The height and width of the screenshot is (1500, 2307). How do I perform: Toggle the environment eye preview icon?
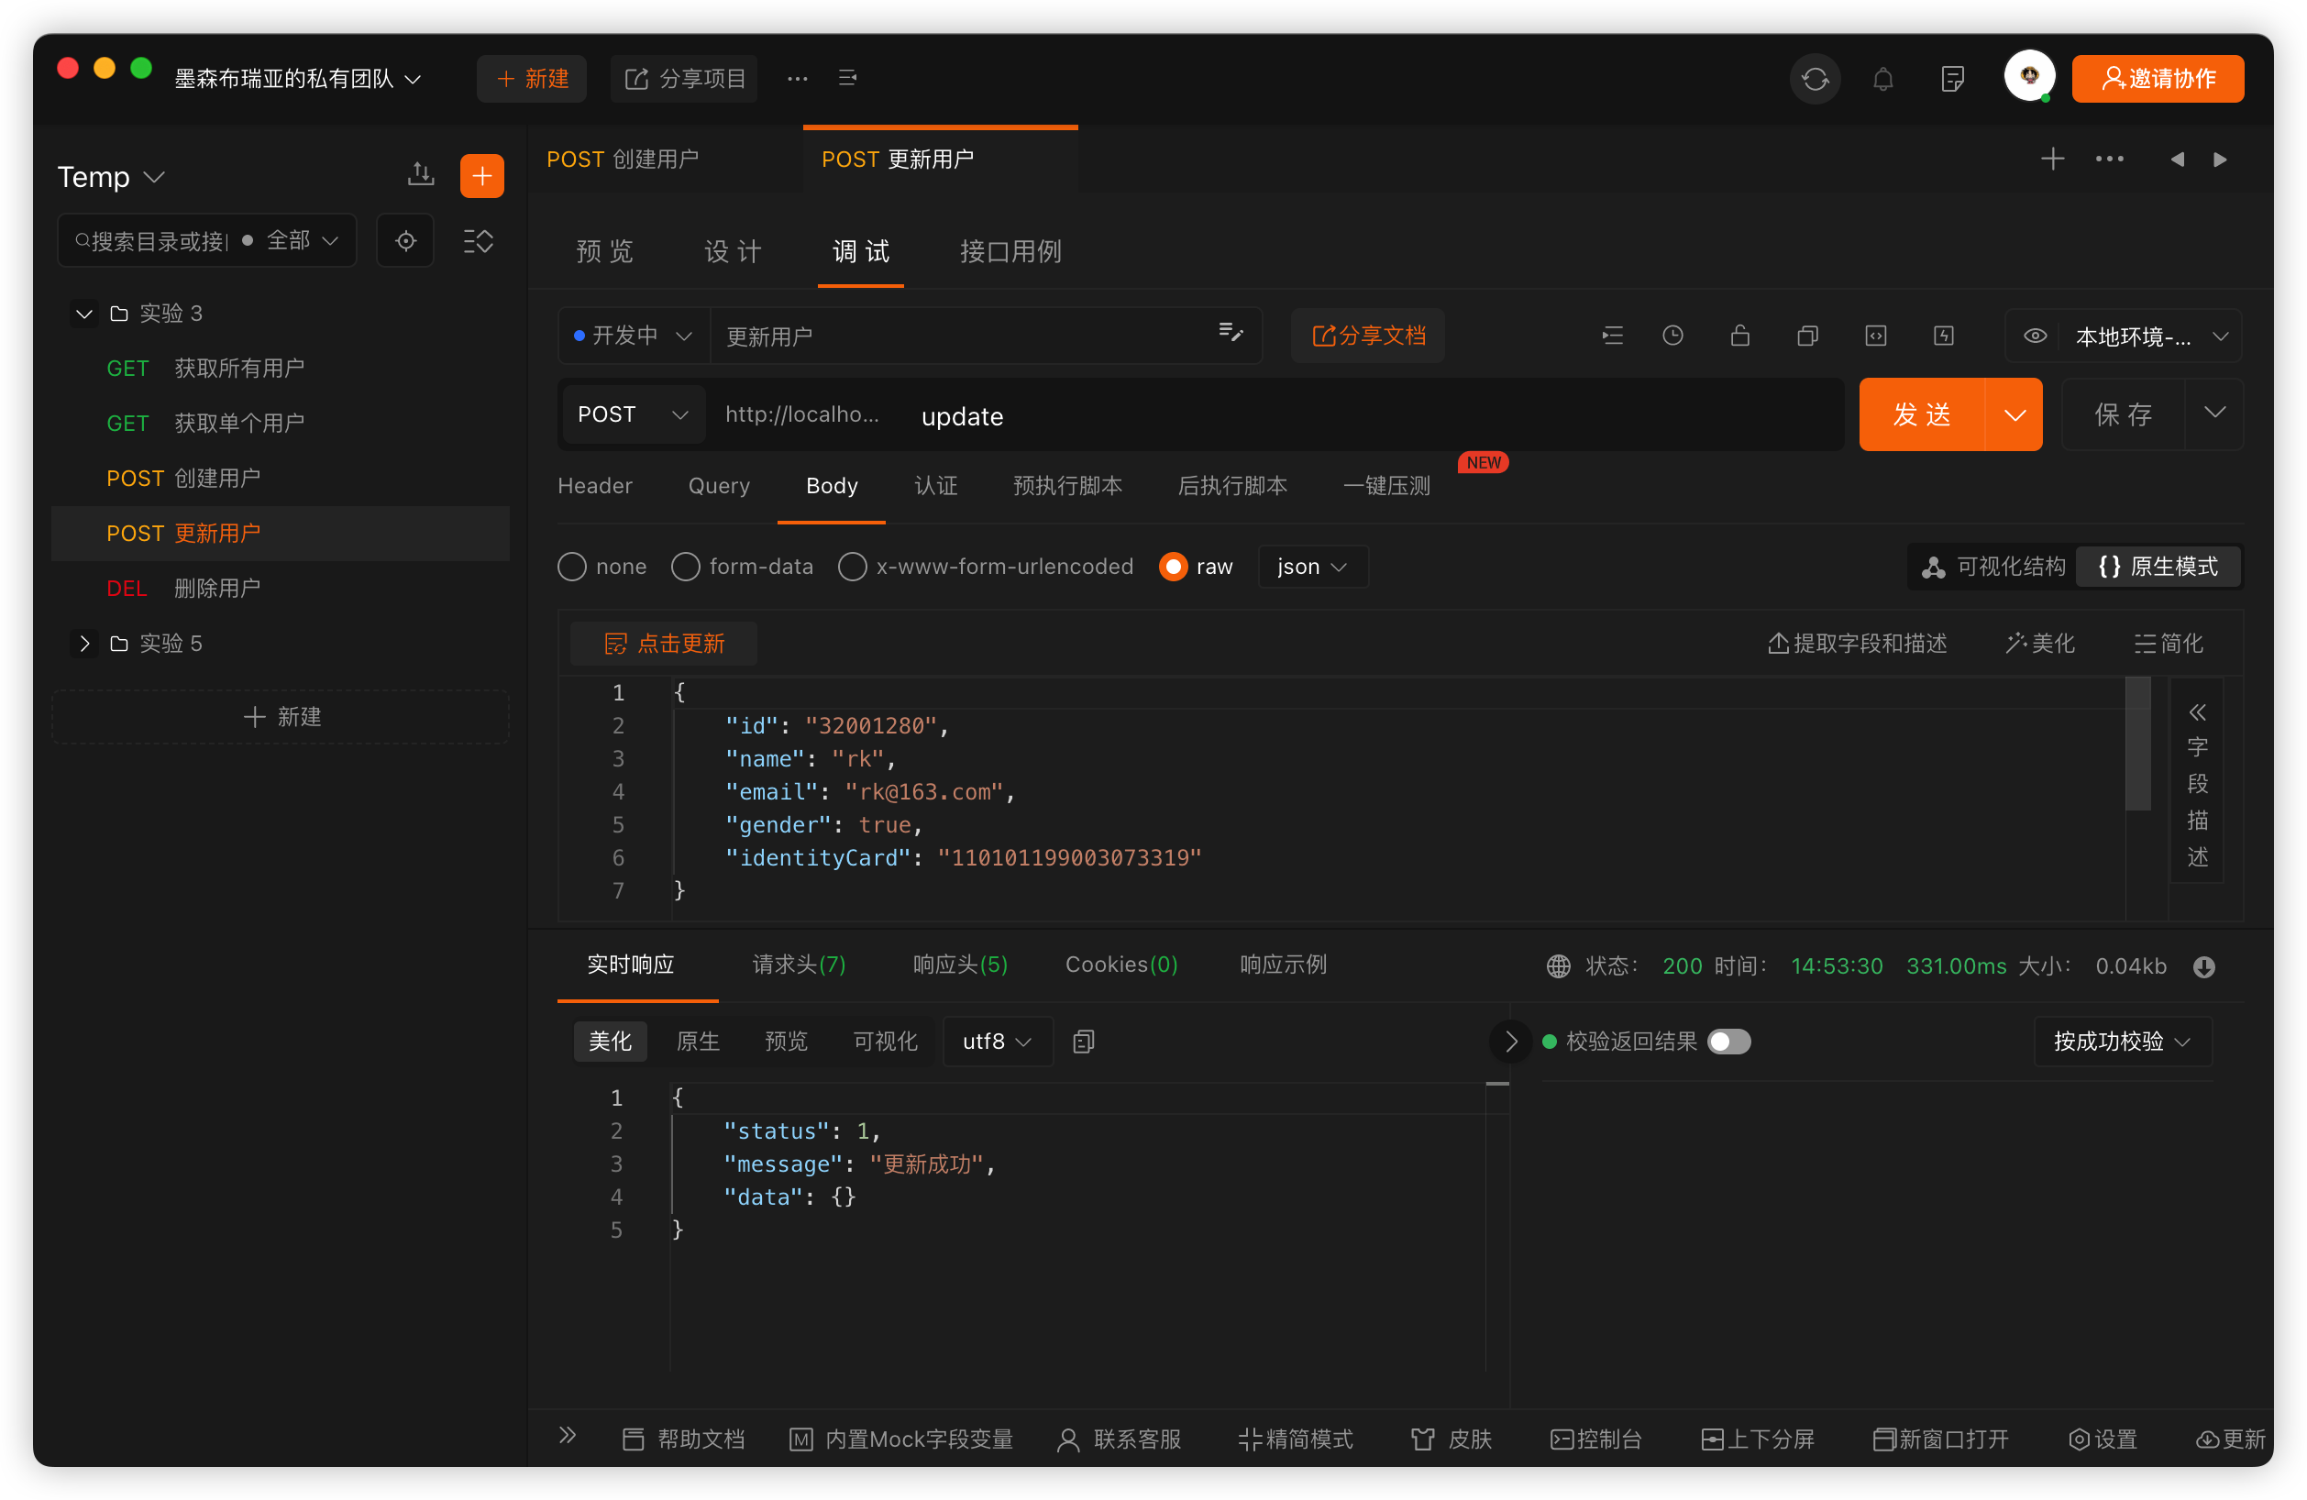pyautogui.click(x=2035, y=336)
